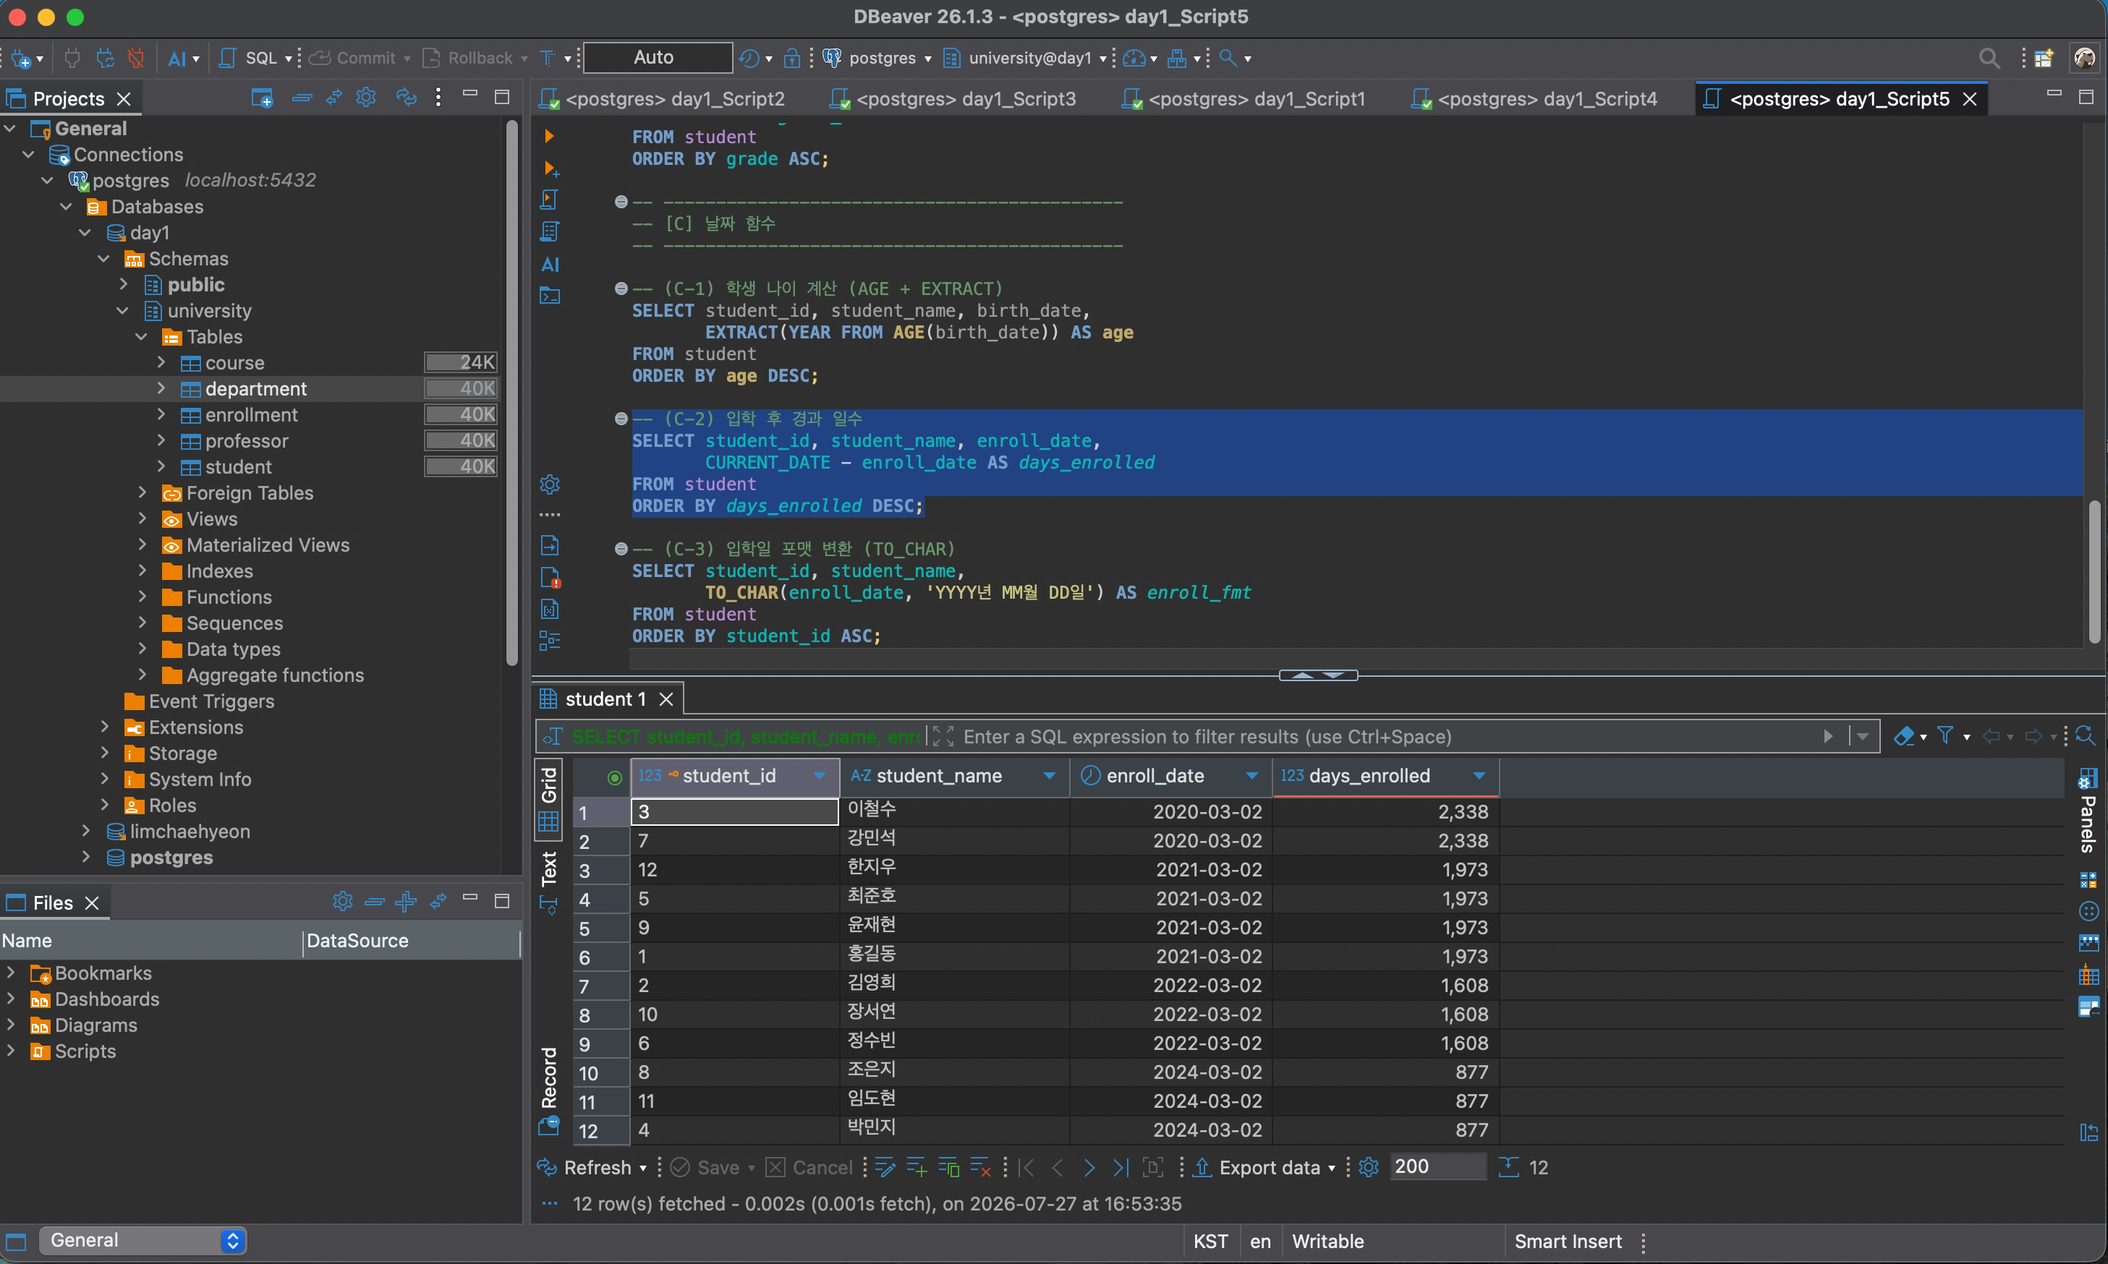Open AI assistant icon in editor sidebar
This screenshot has height=1264, width=2108.
[551, 264]
